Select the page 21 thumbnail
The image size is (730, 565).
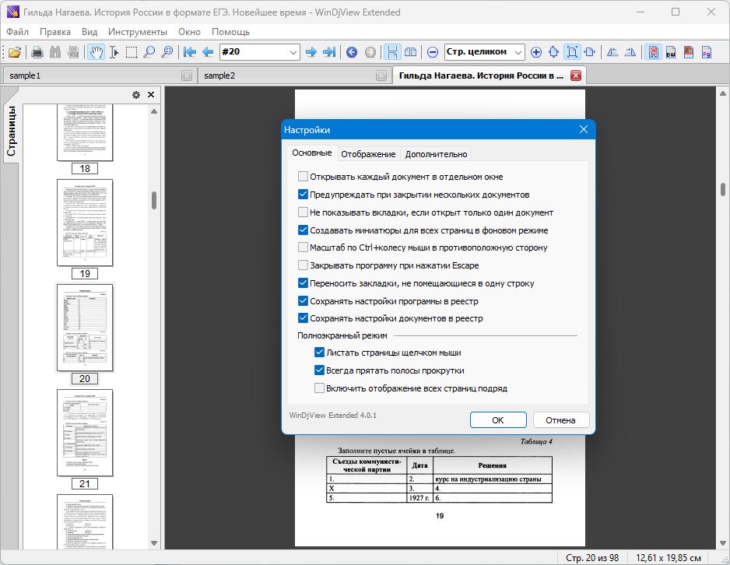pyautogui.click(x=85, y=433)
